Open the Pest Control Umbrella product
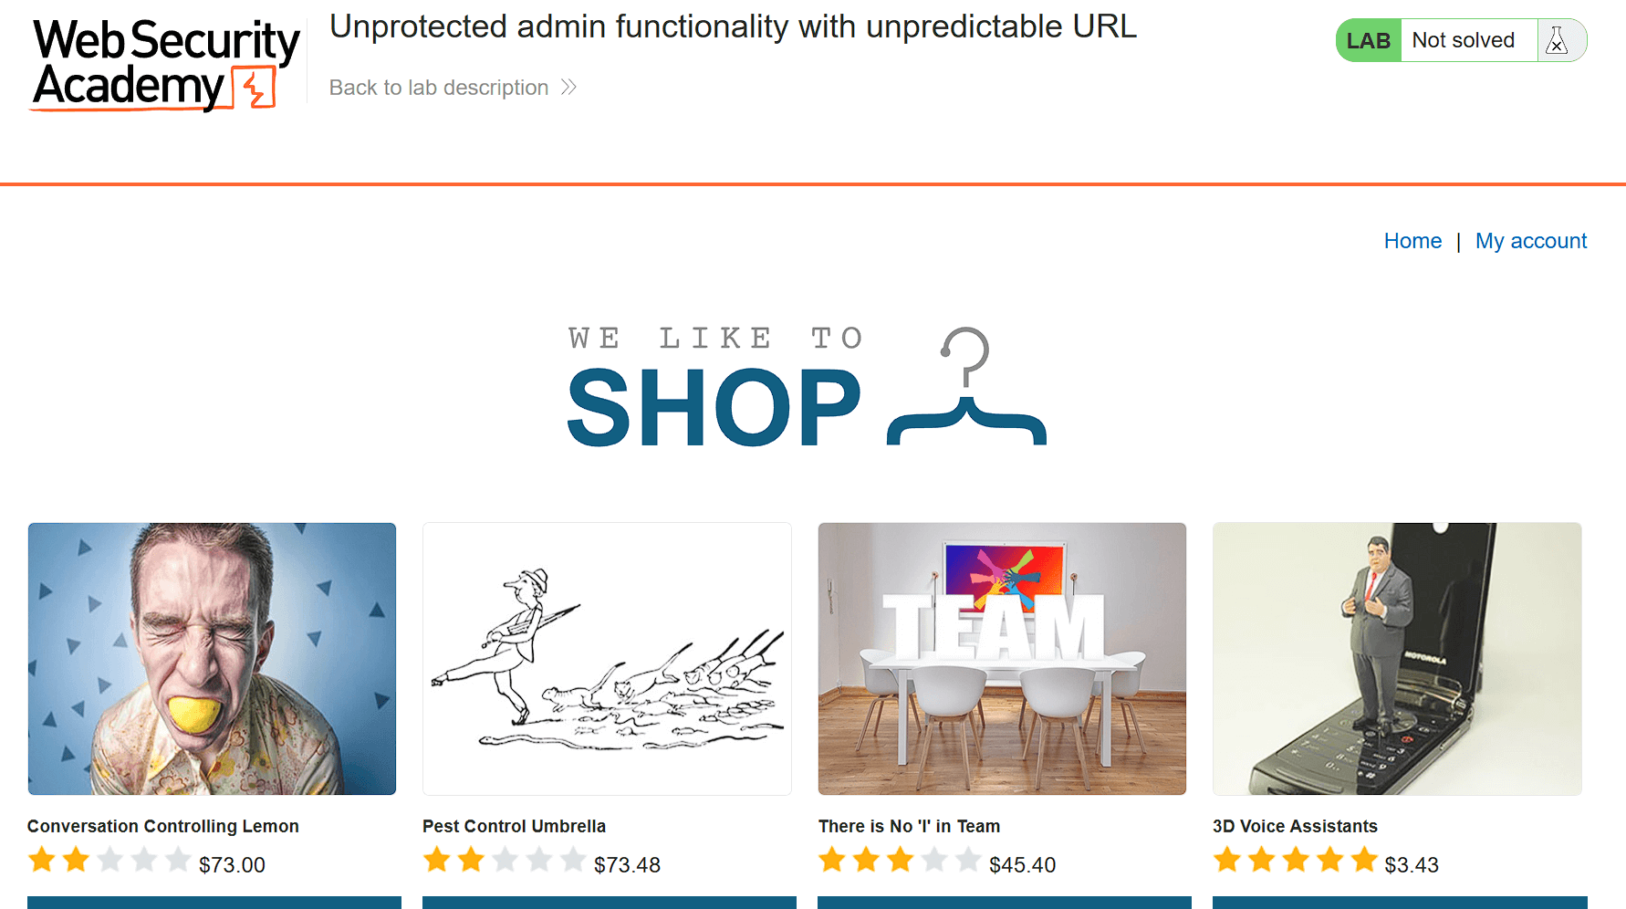The width and height of the screenshot is (1626, 909). tap(513, 826)
